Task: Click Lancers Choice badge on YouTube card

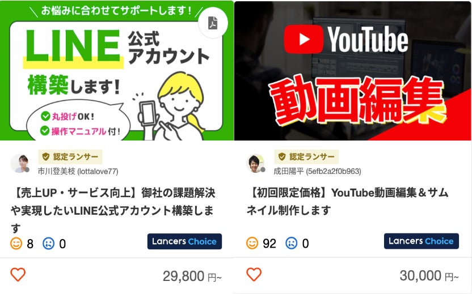Action: click(422, 241)
